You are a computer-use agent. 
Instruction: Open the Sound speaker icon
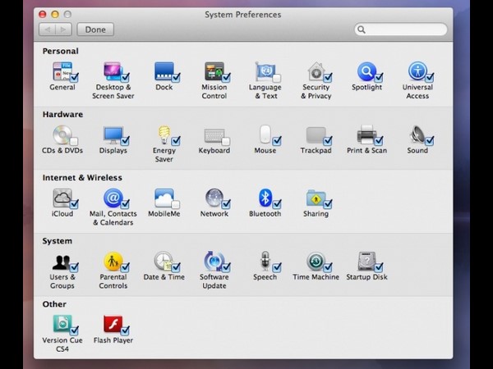point(417,134)
